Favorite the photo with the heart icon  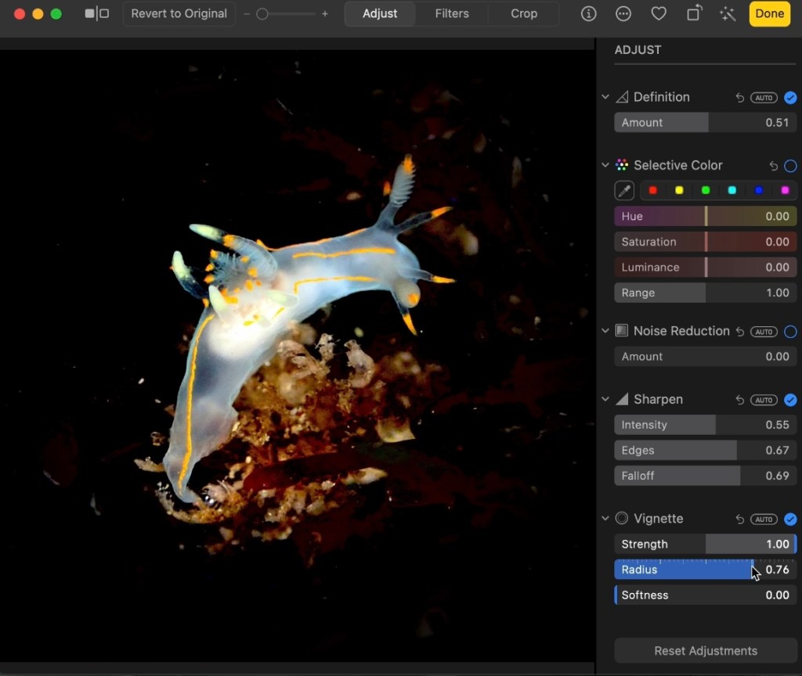(x=659, y=13)
